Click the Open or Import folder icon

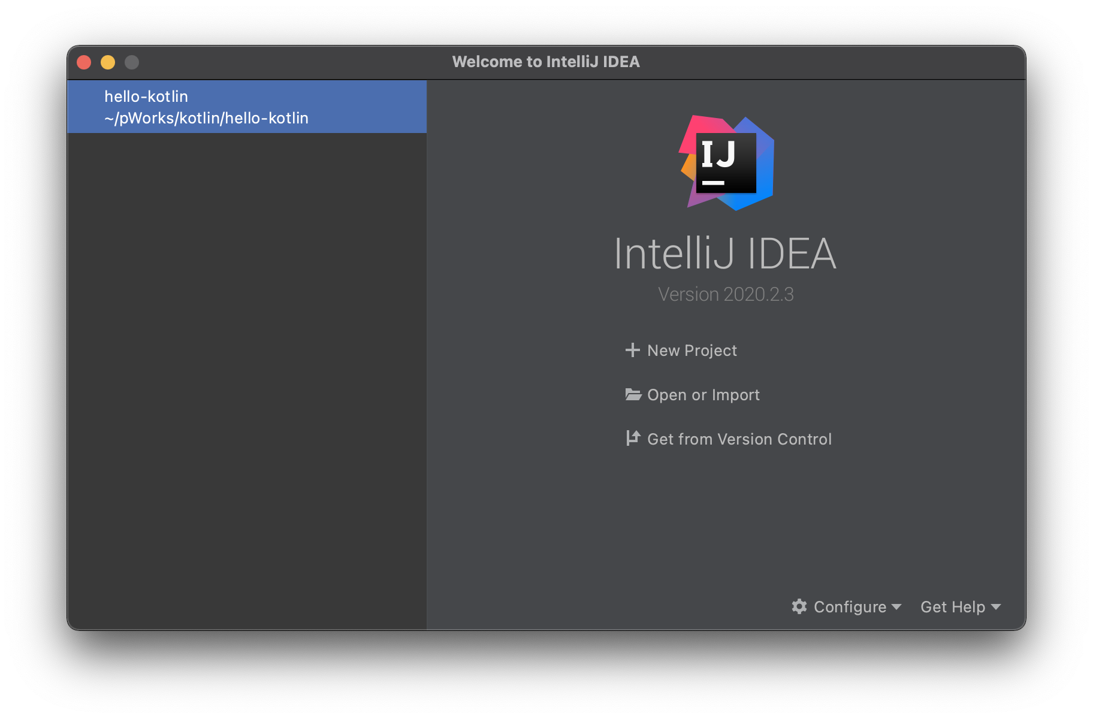[x=633, y=394]
